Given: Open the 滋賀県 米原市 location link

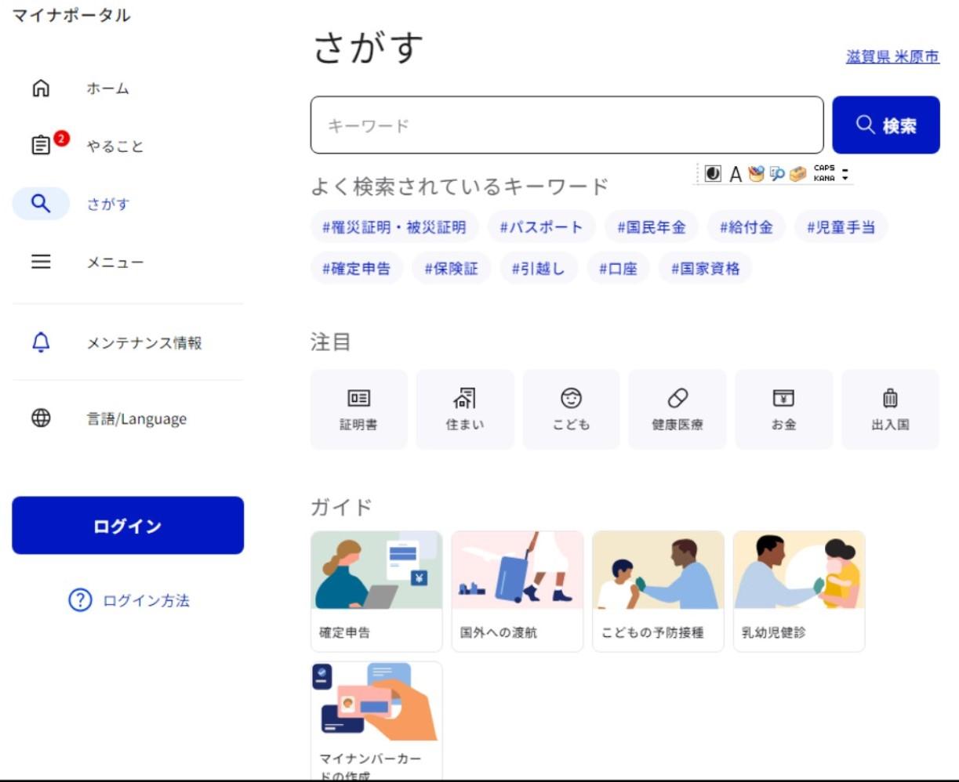Looking at the screenshot, I should coord(892,57).
